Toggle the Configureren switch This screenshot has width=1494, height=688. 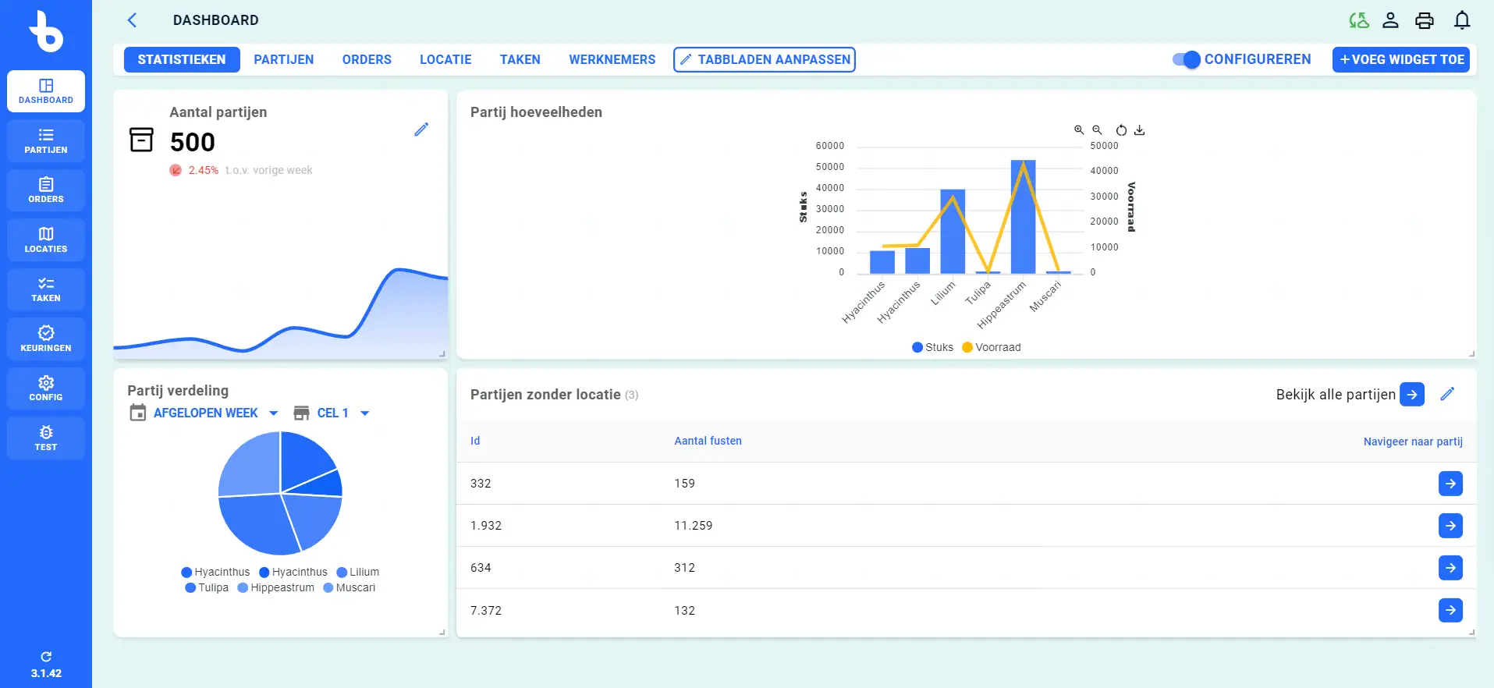point(1187,59)
